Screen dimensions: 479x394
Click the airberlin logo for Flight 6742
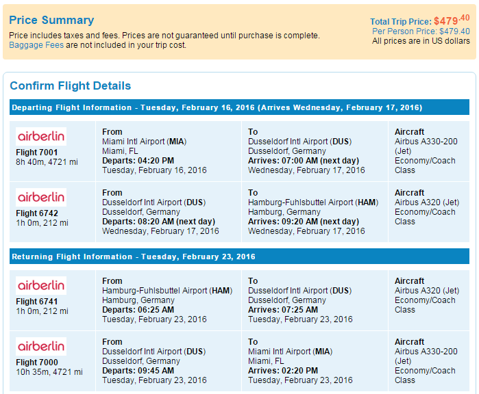41,197
